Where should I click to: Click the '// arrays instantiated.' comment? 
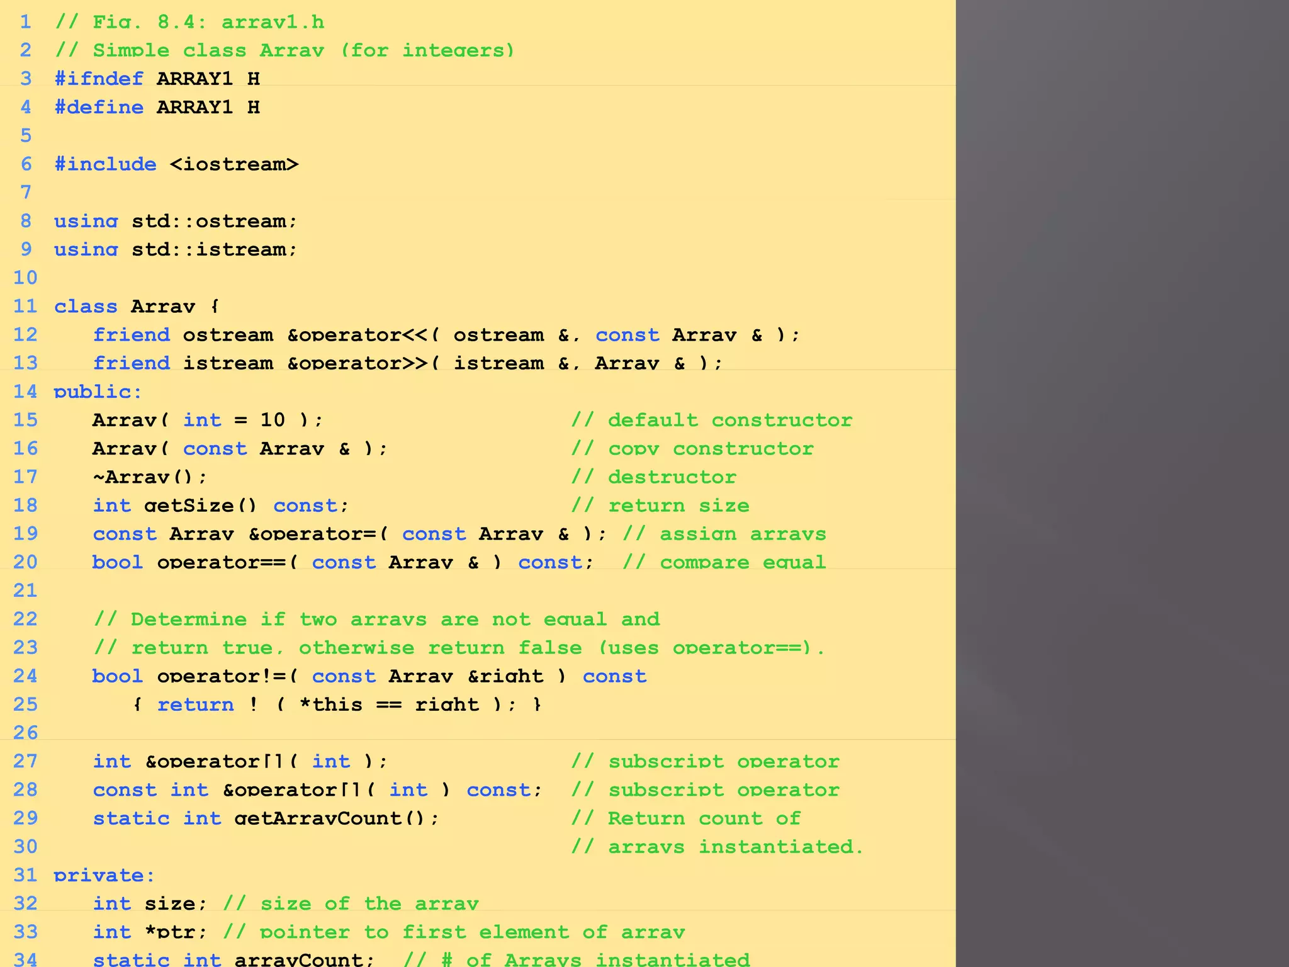click(x=718, y=847)
